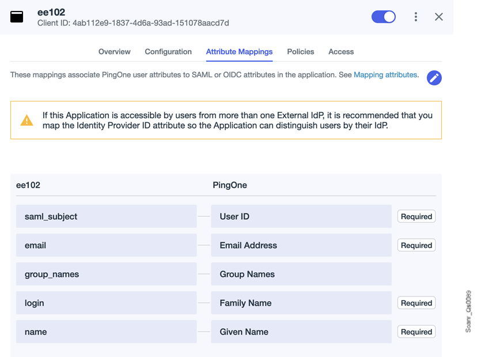Select the saml_subject attribute field
This screenshot has width=485, height=357.
tap(106, 216)
